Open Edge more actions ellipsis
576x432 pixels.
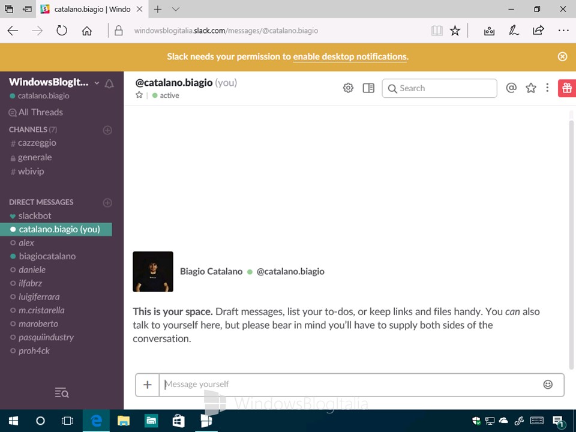pyautogui.click(x=563, y=31)
